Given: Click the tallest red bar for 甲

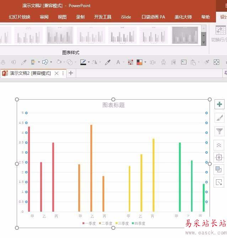Looking at the screenshot, I should [29, 169].
